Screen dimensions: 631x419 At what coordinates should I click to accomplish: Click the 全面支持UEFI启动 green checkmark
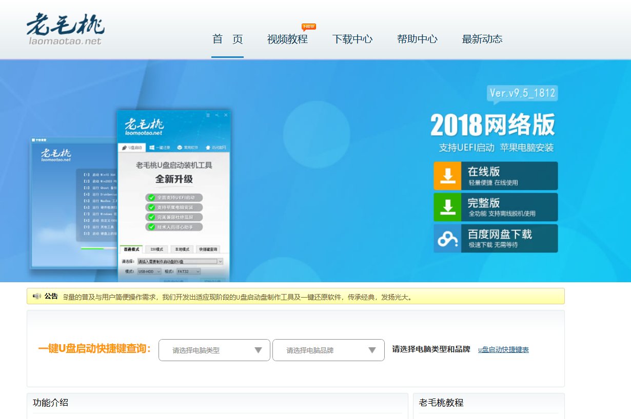pyautogui.click(x=151, y=198)
